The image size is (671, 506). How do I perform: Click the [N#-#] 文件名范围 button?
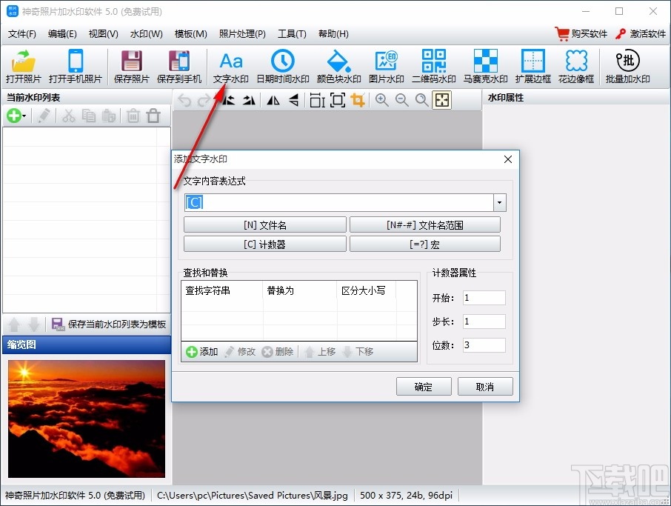tap(425, 224)
